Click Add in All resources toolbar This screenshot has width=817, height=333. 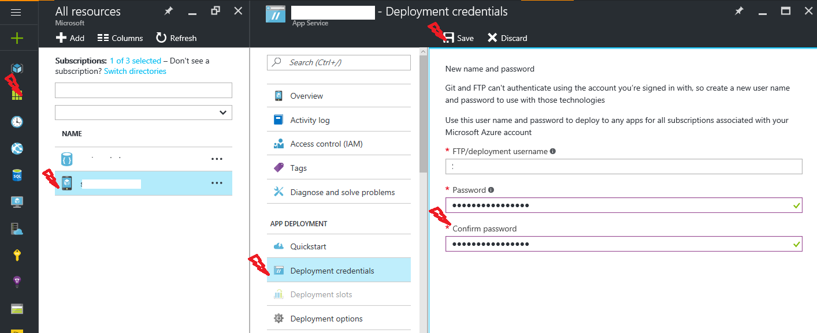(x=70, y=38)
